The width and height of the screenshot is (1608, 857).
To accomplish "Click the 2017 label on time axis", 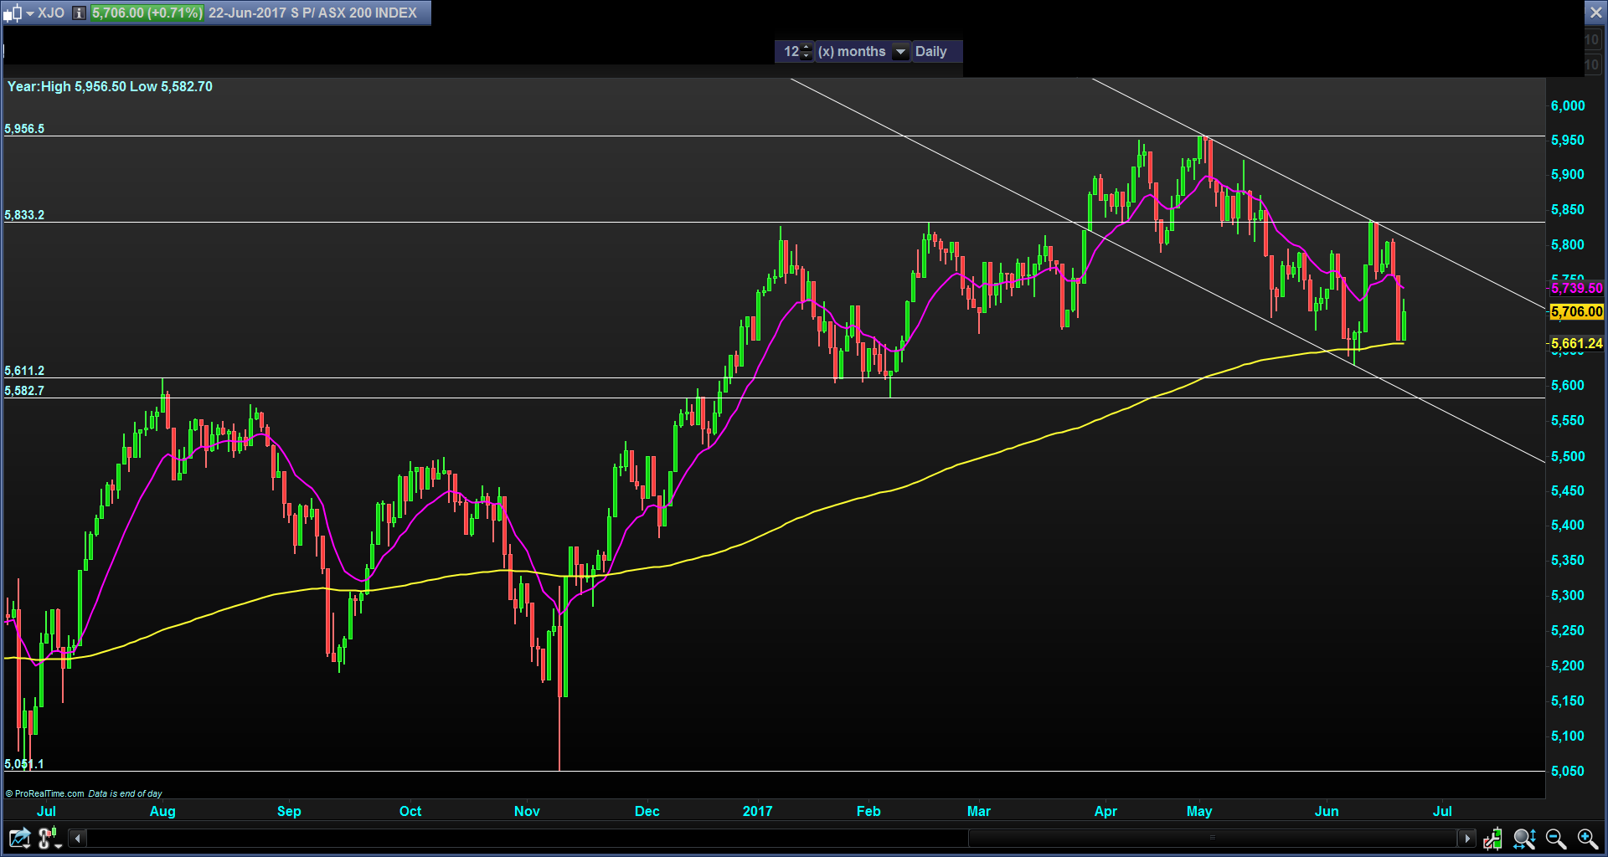I will [757, 811].
